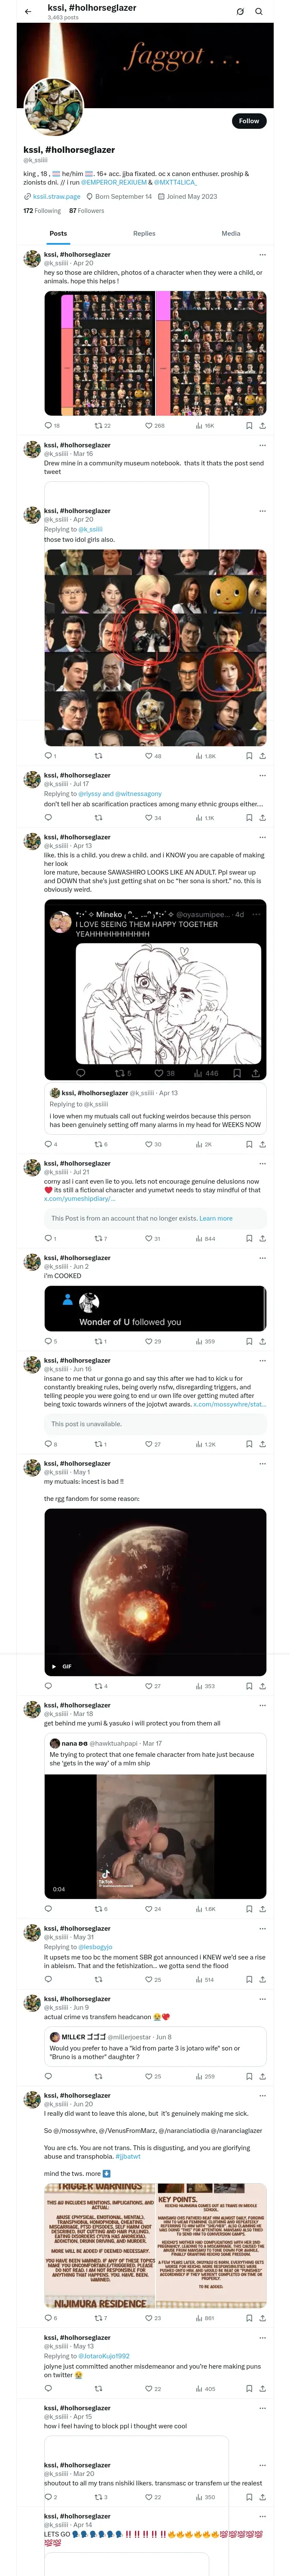This screenshot has width=290, height=2576.
Task: Like the Apr 20 collage post with 269 likes
Action: [153, 426]
